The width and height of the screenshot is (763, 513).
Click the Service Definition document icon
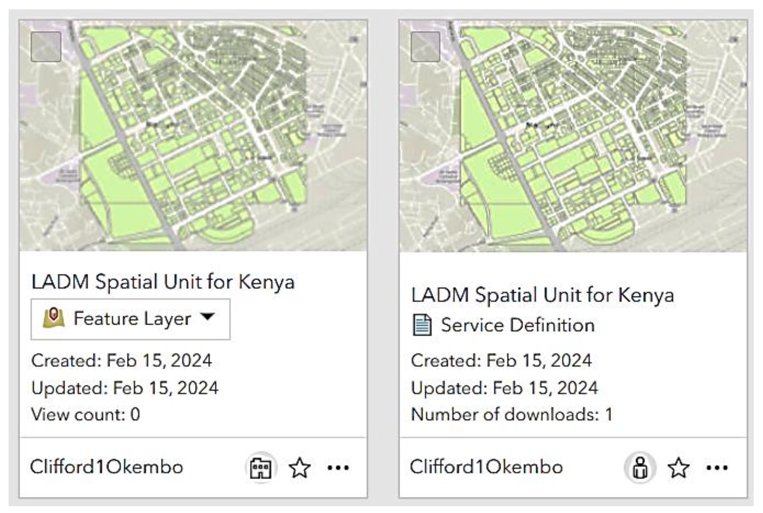point(422,325)
